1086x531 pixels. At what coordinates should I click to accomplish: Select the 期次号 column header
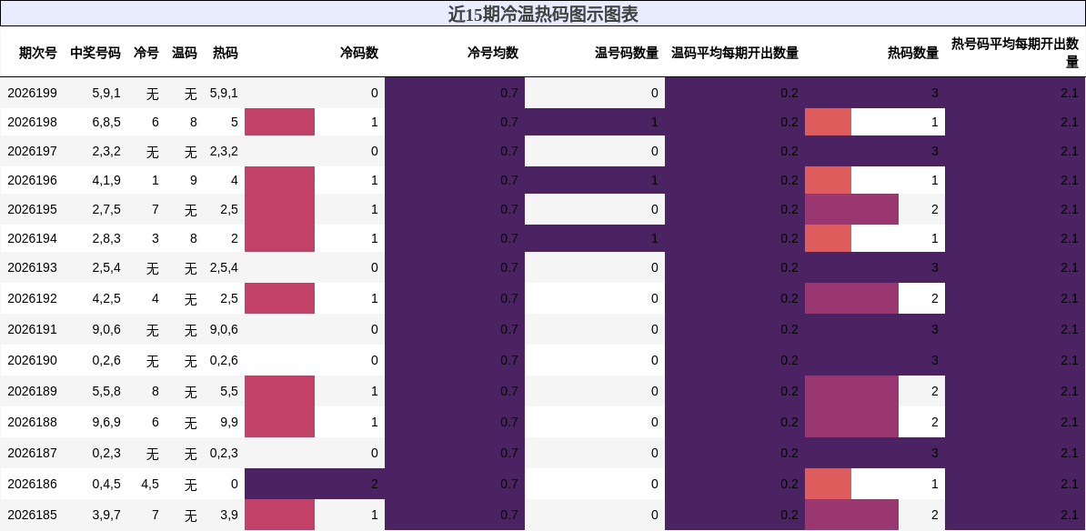tap(38, 53)
